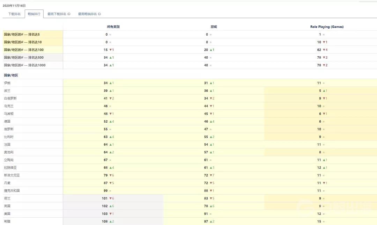Screen dimensions: 377x225
Task: Open the 最高畅销排名 tab
Action: coord(87,14)
